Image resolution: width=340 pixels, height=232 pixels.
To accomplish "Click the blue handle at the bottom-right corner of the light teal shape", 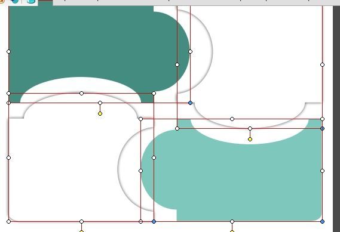I will click(322, 222).
